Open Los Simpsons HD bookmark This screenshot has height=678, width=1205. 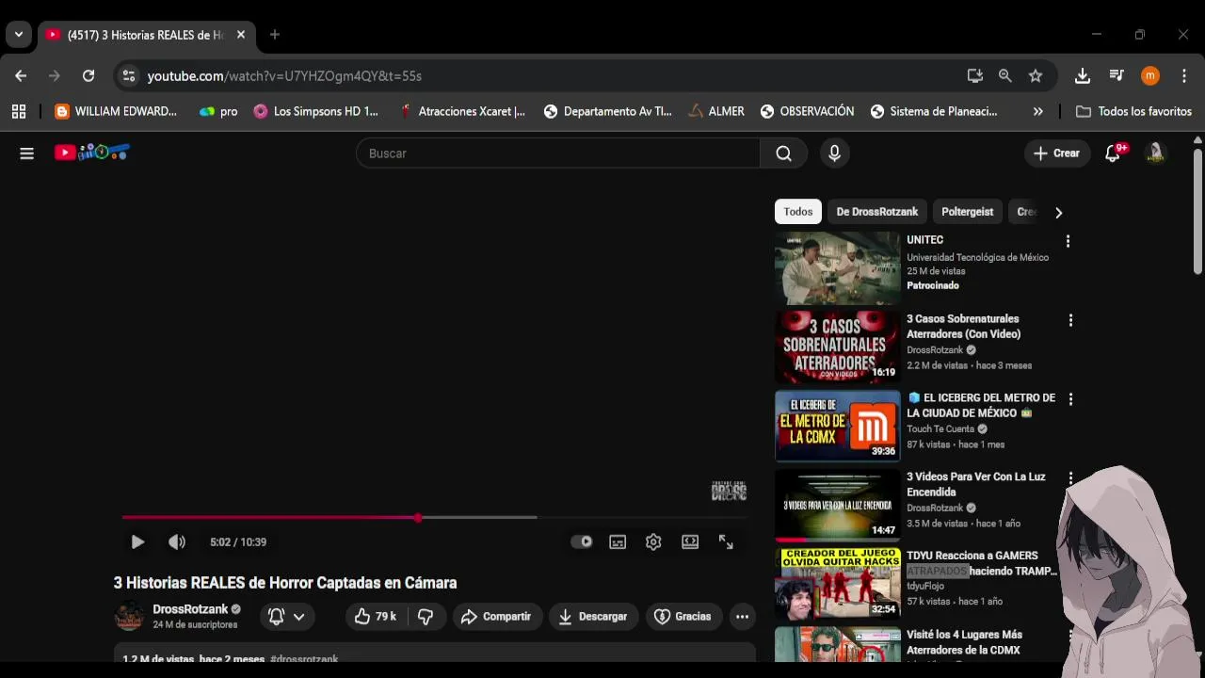pos(316,111)
